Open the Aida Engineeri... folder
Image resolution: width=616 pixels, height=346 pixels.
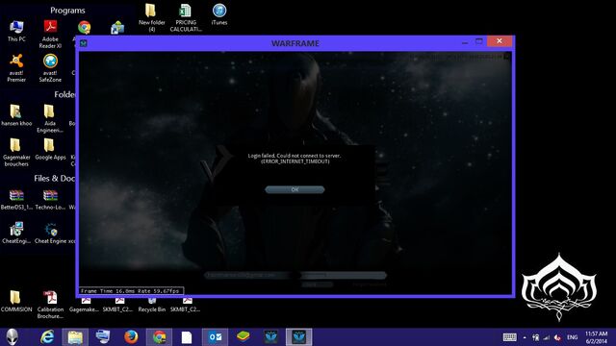[50, 118]
